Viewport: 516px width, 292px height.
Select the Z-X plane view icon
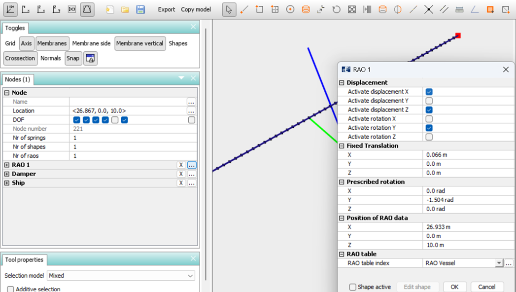(41, 9)
